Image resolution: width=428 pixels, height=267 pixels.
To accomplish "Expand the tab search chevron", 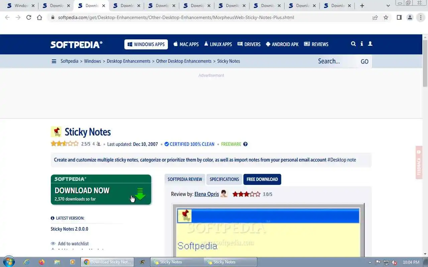I will [388, 6].
